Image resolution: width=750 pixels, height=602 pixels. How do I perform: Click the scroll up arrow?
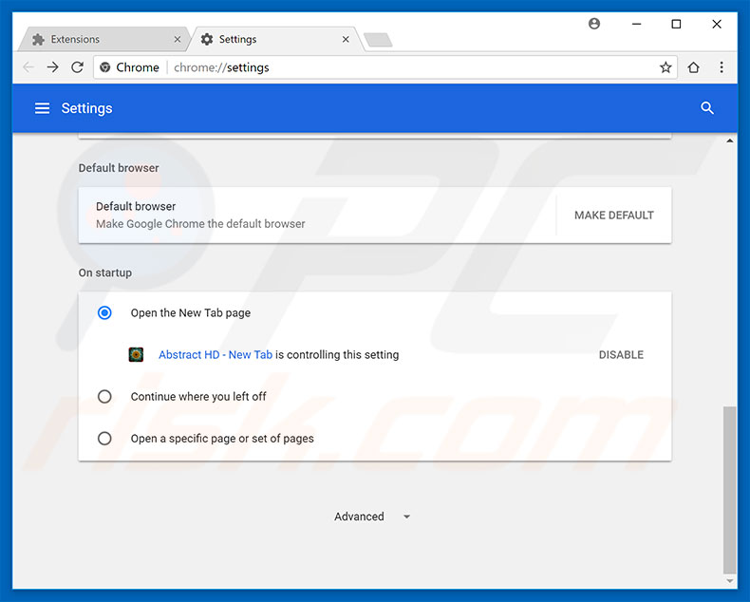click(729, 141)
